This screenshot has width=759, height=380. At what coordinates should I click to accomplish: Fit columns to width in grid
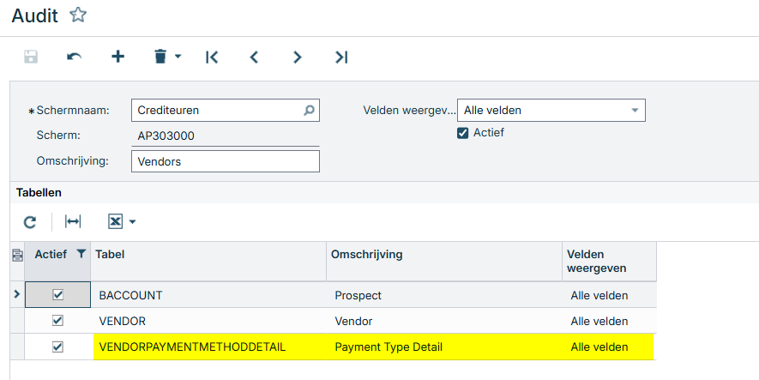pyautogui.click(x=73, y=222)
